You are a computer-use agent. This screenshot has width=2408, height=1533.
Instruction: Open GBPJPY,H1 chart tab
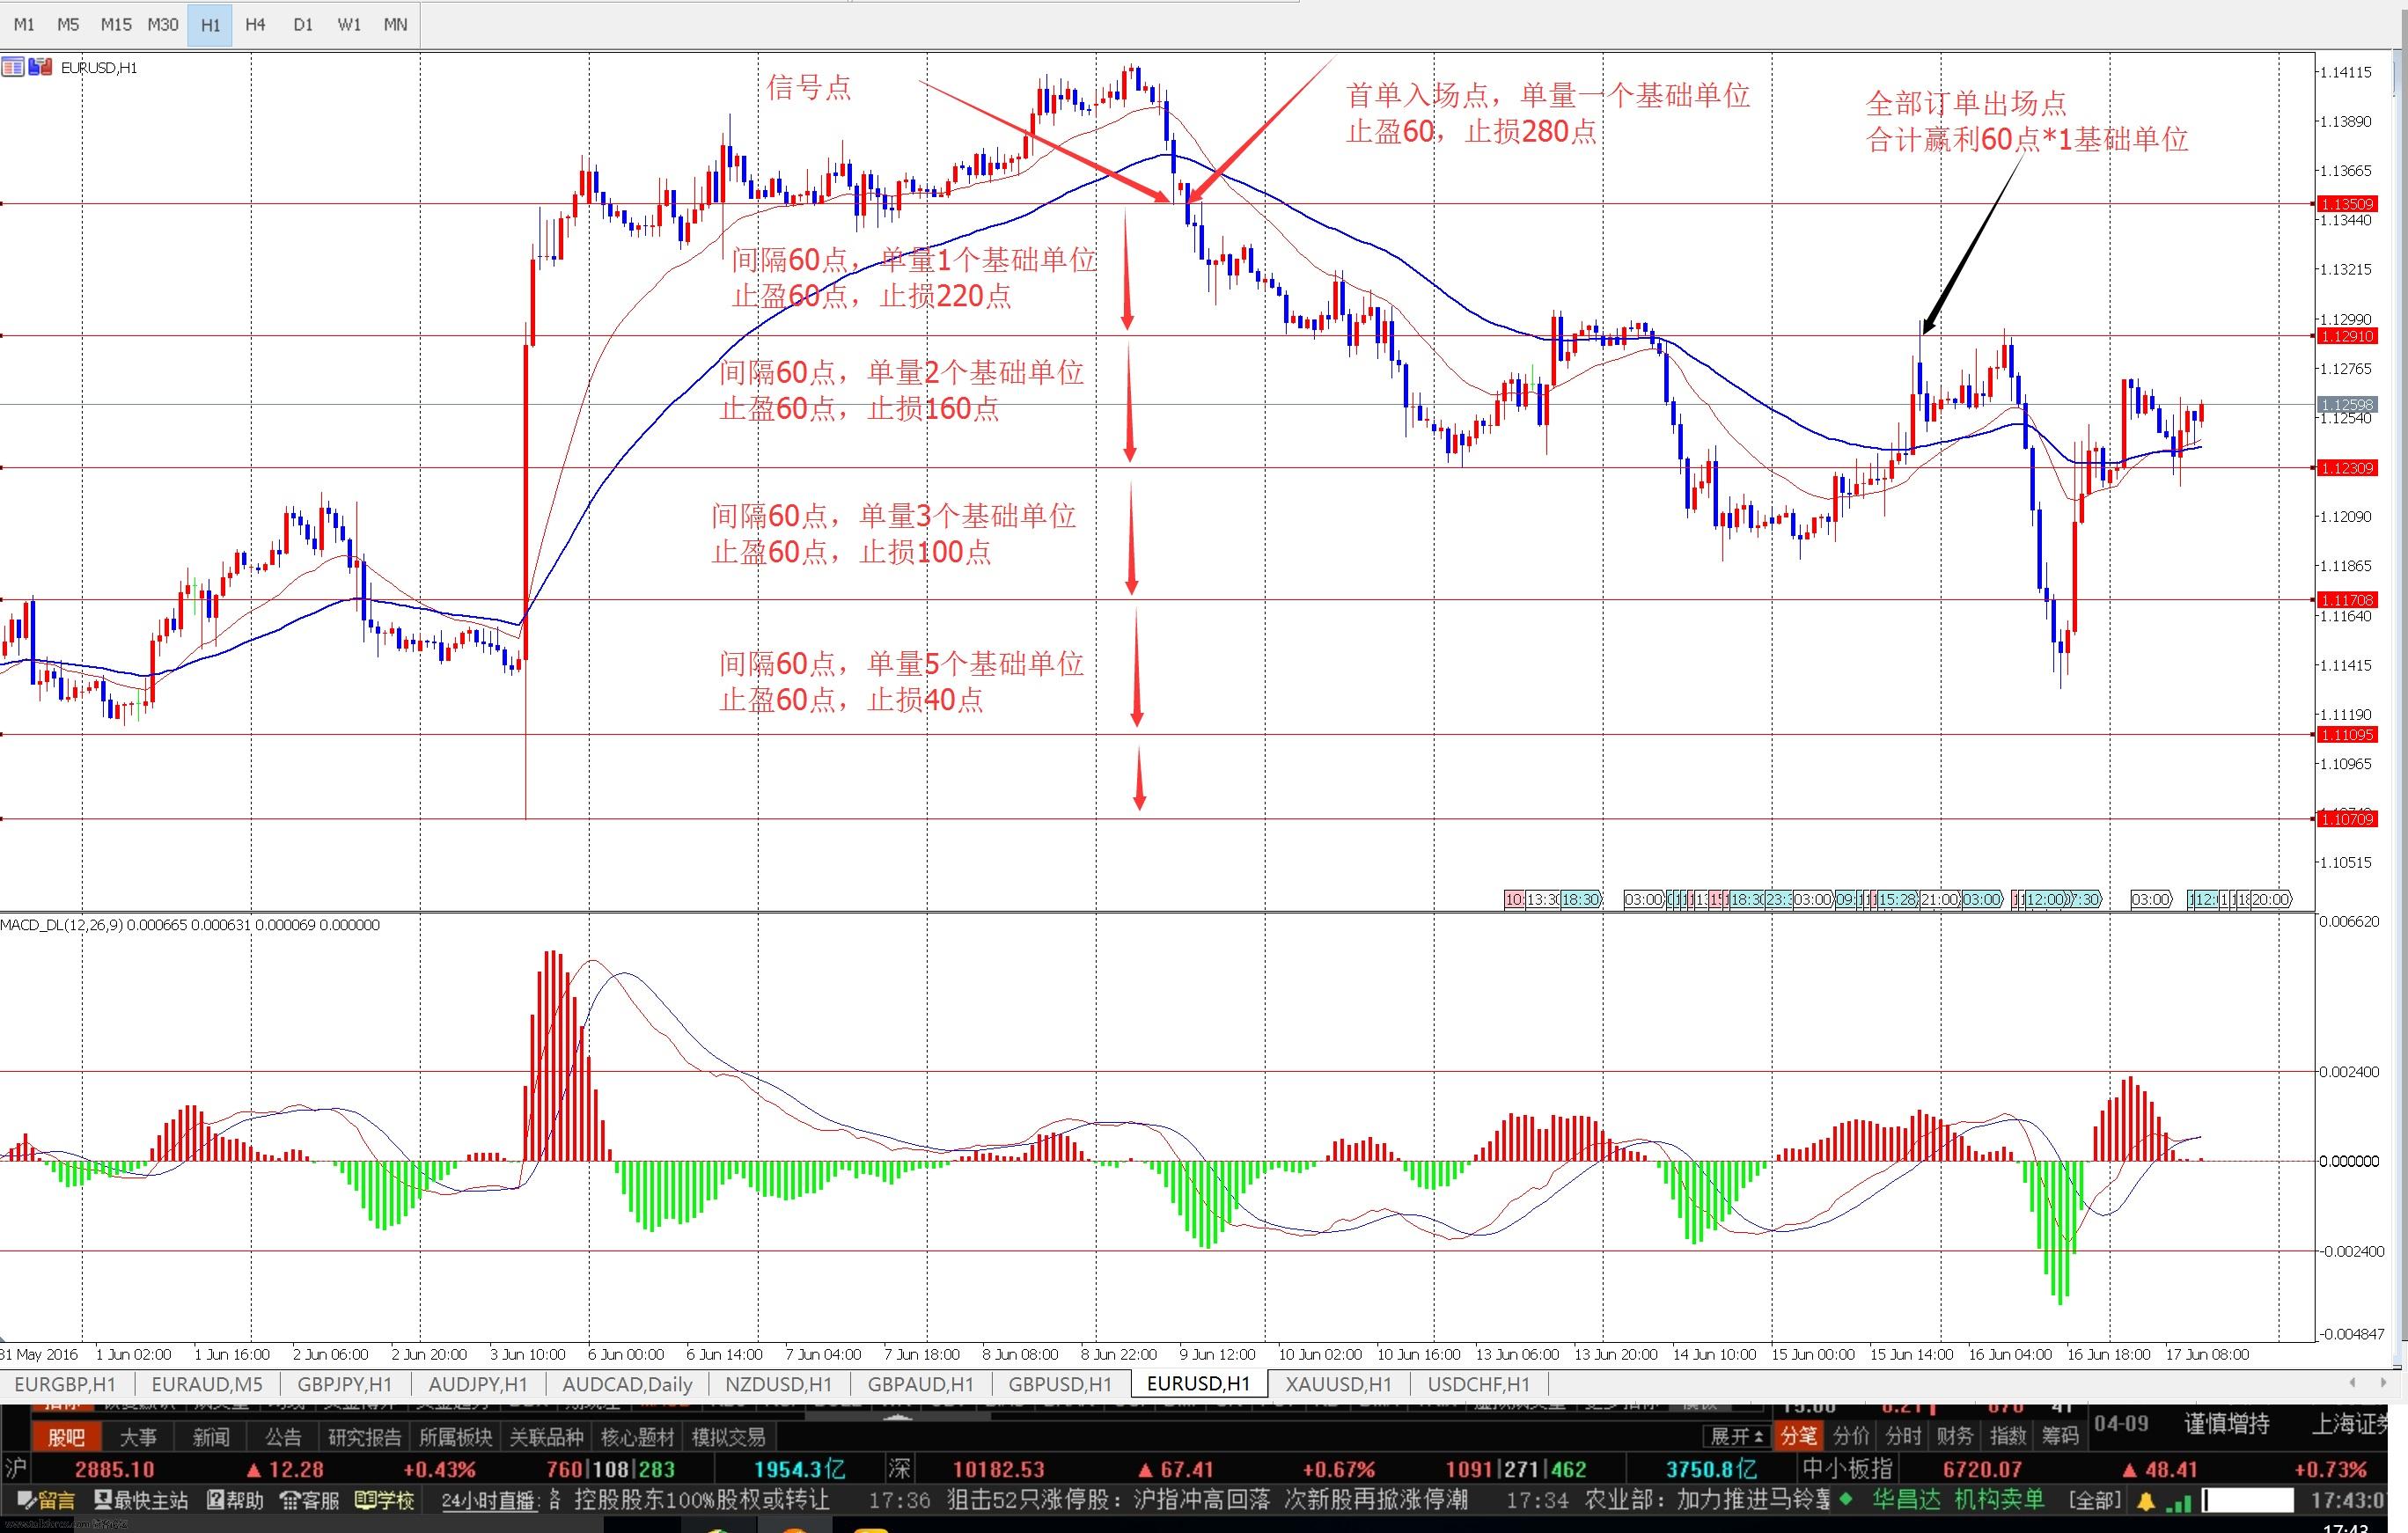click(x=344, y=1384)
